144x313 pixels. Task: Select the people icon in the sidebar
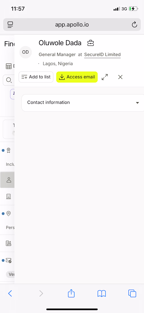tap(9, 180)
